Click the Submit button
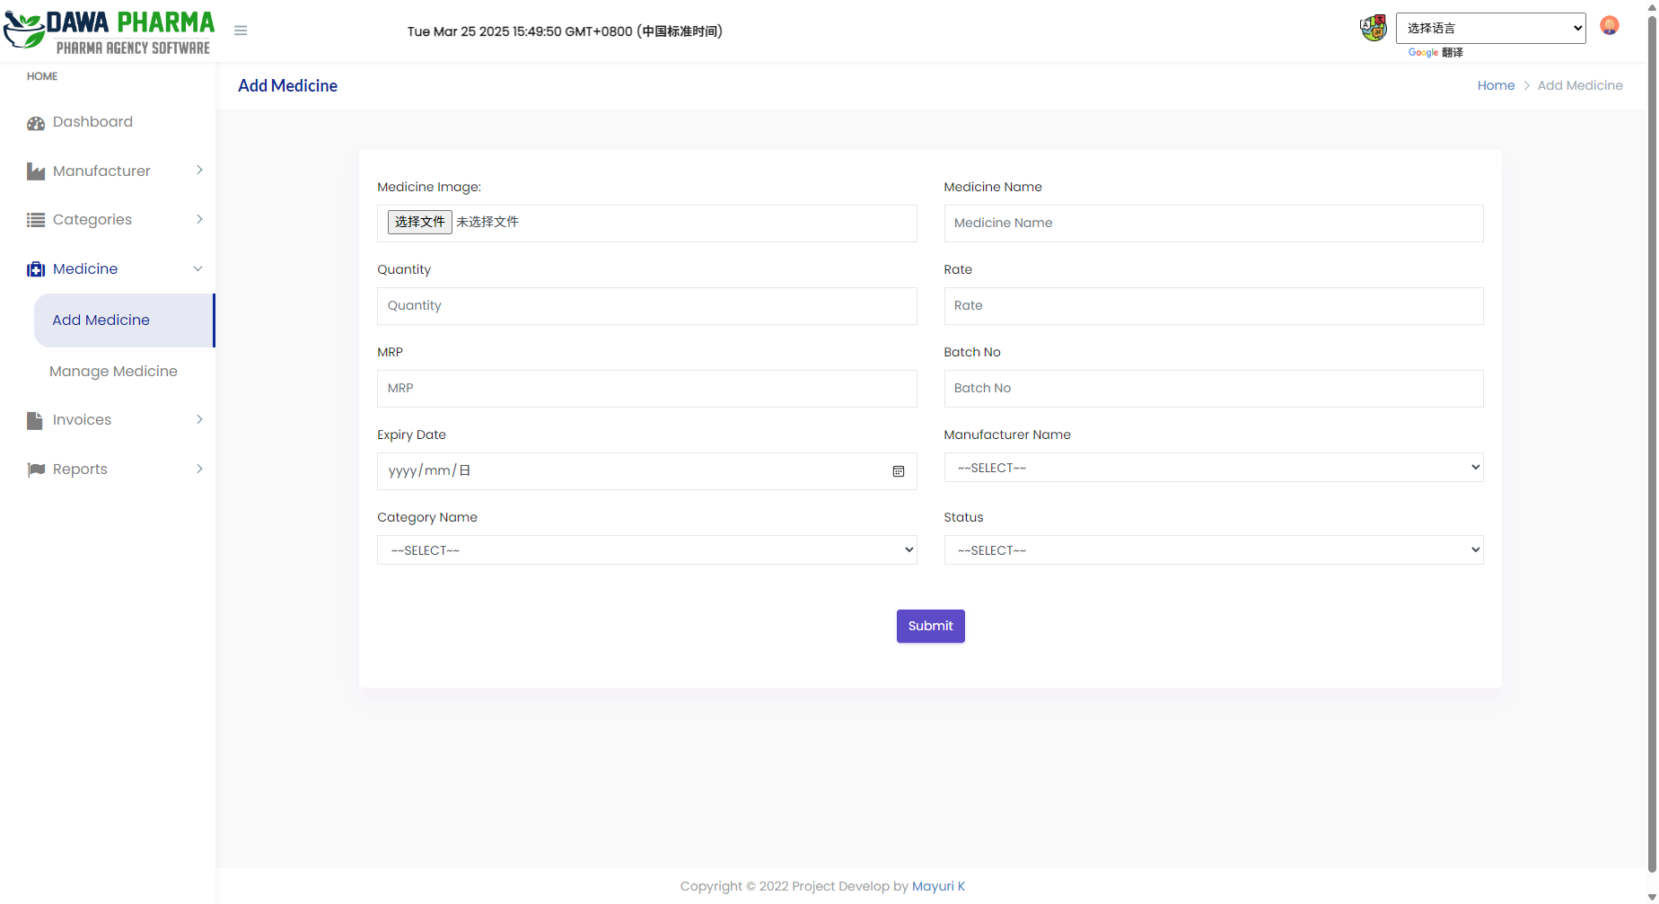 930,626
